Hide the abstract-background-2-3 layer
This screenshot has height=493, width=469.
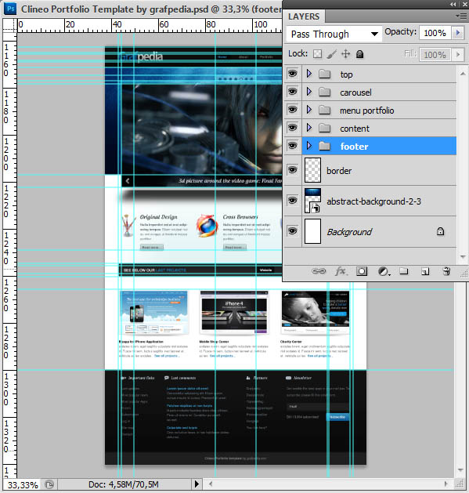pyautogui.click(x=293, y=201)
